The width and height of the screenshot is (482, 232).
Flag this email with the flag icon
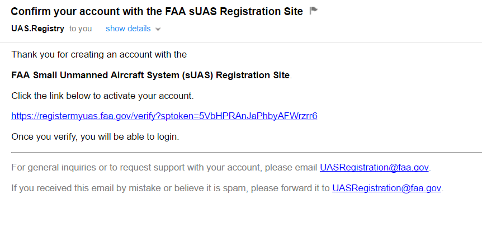314,11
